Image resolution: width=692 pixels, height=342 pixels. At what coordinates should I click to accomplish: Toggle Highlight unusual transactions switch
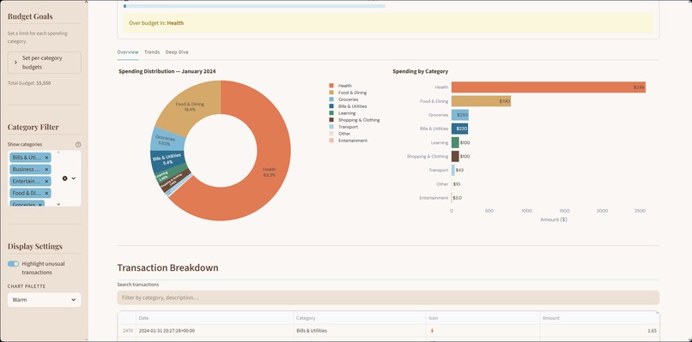(13, 263)
